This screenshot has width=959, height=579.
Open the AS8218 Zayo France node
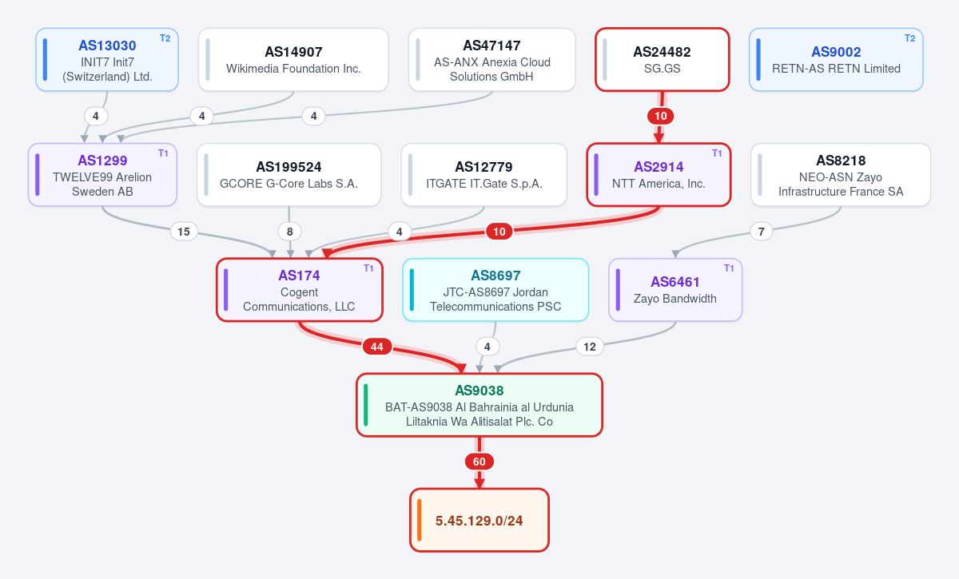pyautogui.click(x=841, y=175)
